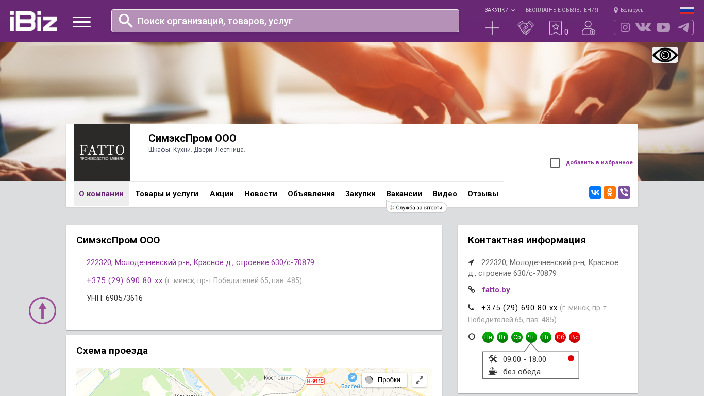704x396 pixels.
Task: Open the hamburger menu icon
Action: (81, 22)
